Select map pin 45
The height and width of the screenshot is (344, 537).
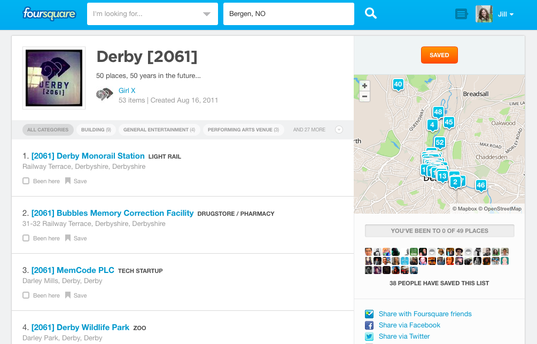coord(449,123)
